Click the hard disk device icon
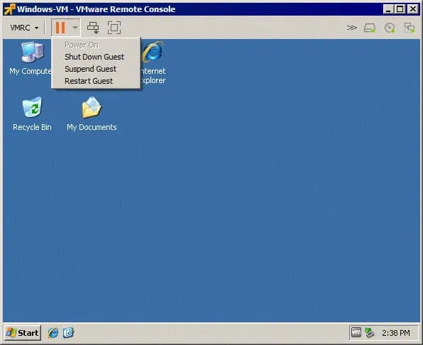Viewport: 423px width, 345px height. [x=370, y=28]
